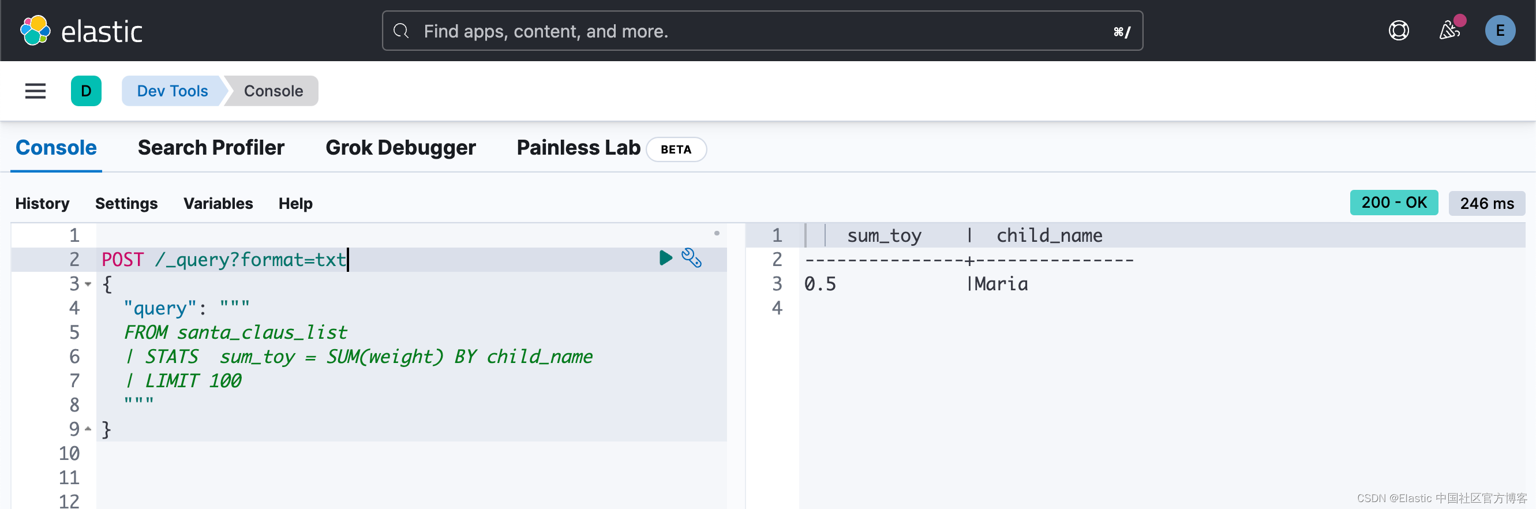Image resolution: width=1536 pixels, height=509 pixels.
Task: Click the Help button in console
Action: [295, 204]
